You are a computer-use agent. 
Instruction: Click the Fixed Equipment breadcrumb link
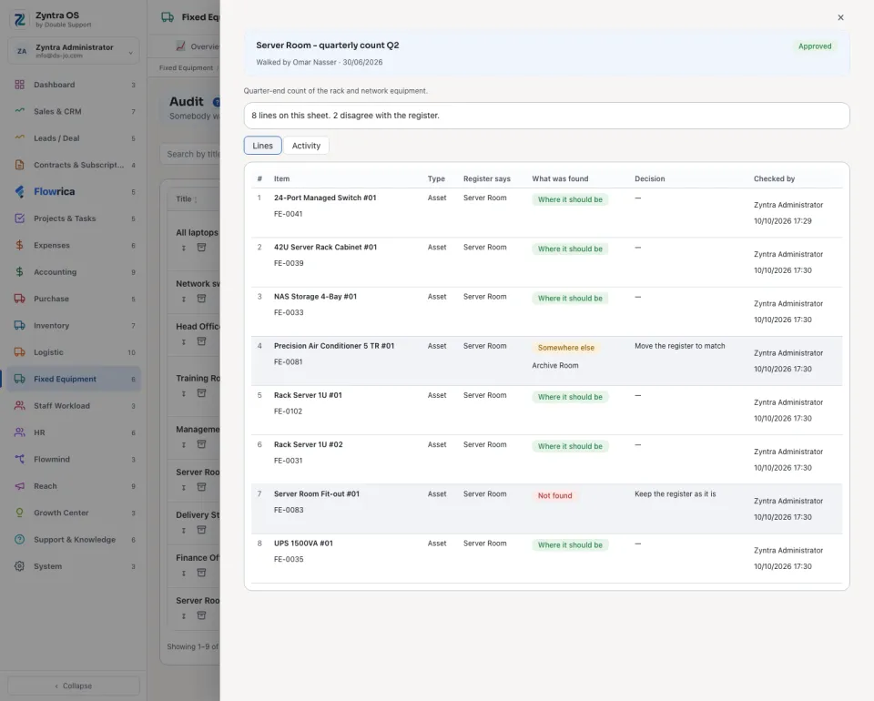coord(186,68)
